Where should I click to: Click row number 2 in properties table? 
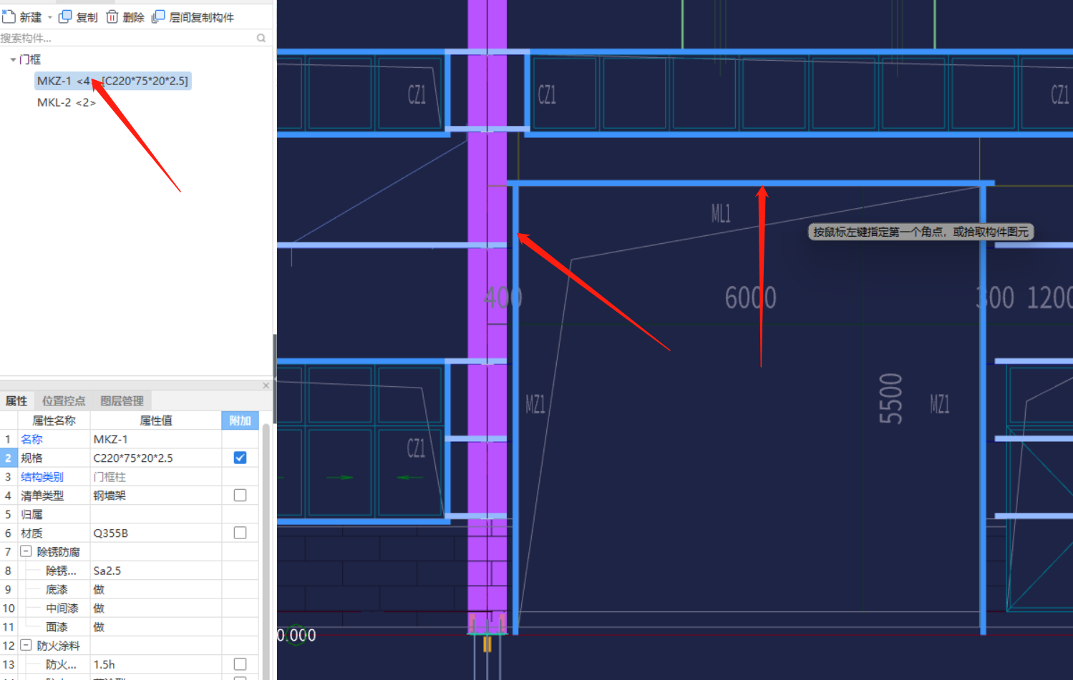click(9, 458)
